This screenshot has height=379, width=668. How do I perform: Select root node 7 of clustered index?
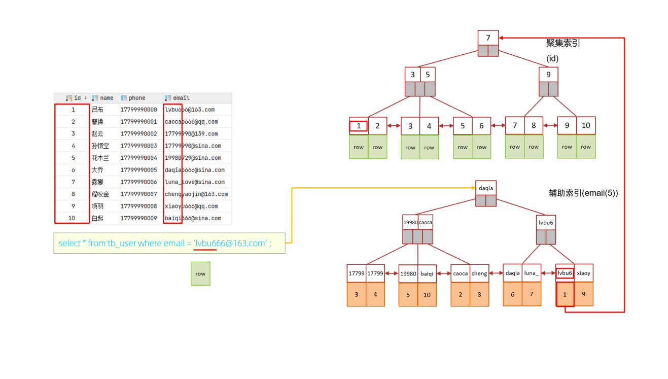tap(488, 38)
